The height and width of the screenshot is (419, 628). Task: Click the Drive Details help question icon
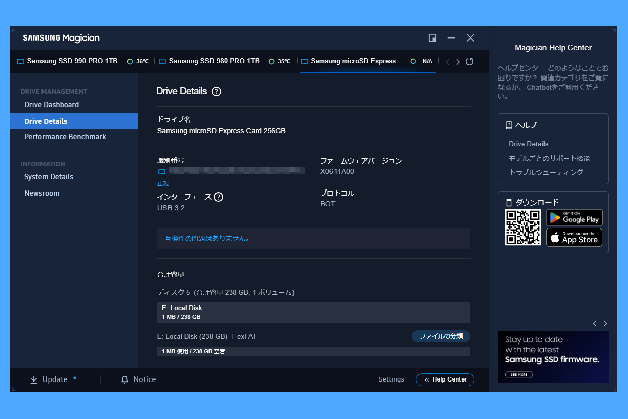coord(216,92)
